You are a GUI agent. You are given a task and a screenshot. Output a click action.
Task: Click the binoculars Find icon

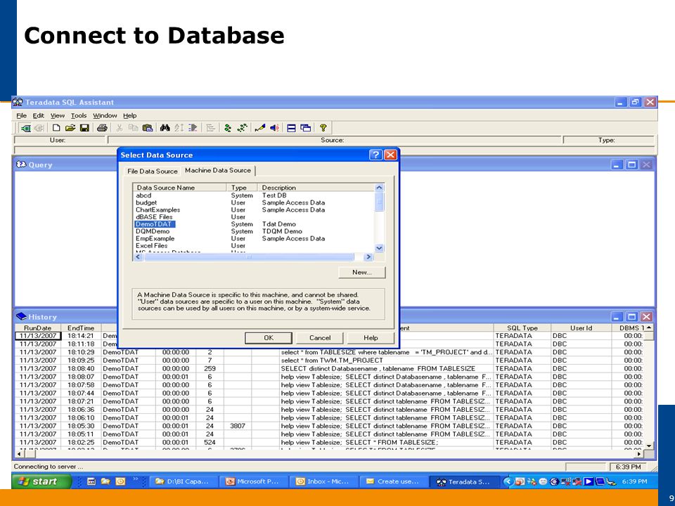click(165, 128)
